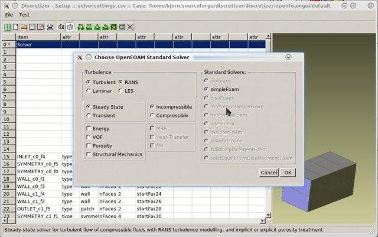Click the horizontal scrollbar right arrow

click(263, 220)
